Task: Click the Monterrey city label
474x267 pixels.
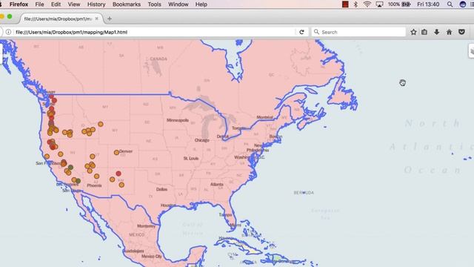Action: (x=147, y=225)
